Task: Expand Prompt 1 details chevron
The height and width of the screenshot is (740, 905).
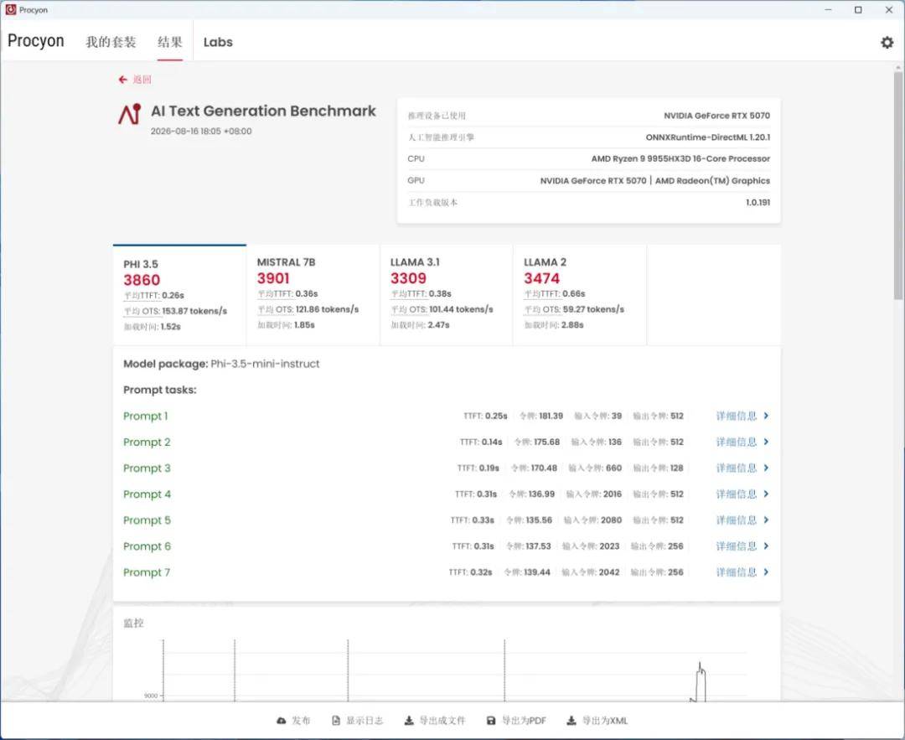Action: 766,416
